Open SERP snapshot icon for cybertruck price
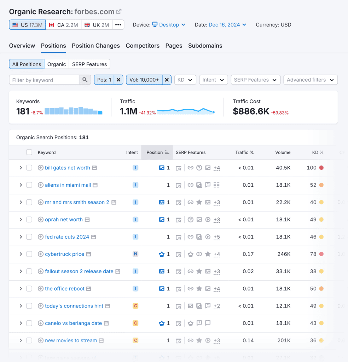Image resolution: width=348 pixels, height=362 pixels. click(89, 254)
